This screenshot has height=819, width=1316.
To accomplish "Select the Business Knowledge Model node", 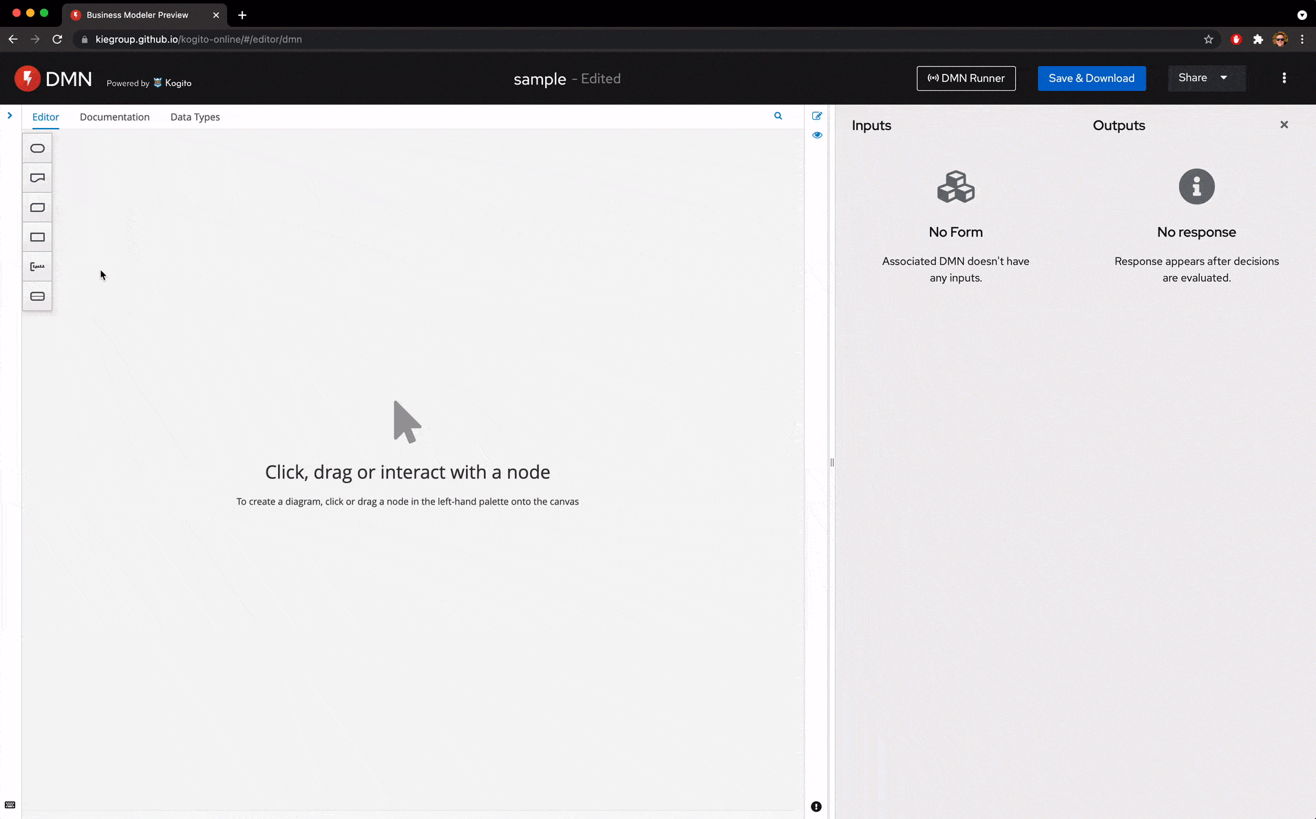I will 37,208.
